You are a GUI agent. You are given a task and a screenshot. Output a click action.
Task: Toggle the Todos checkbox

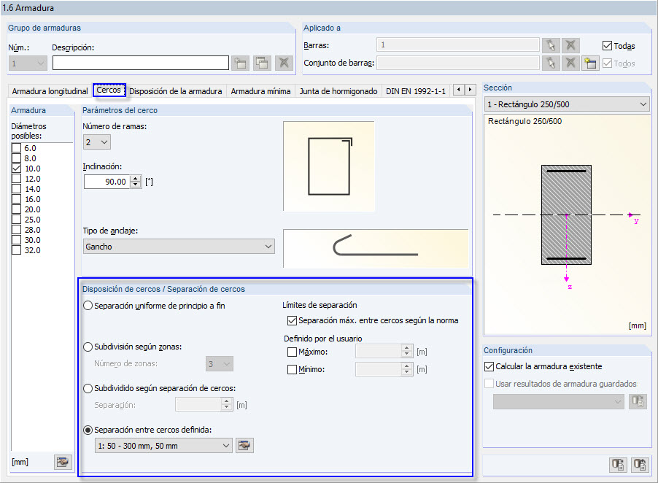click(607, 63)
